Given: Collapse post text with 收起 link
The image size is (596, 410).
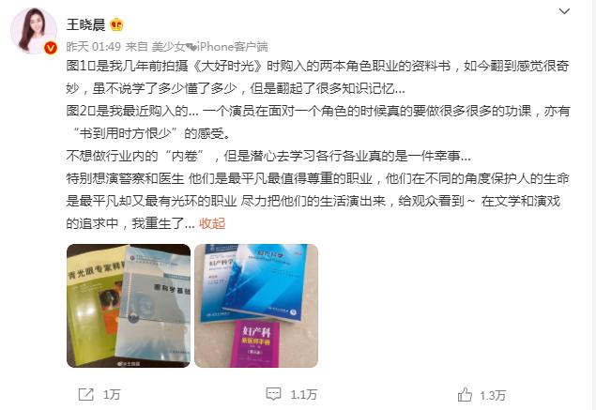Looking at the screenshot, I should (x=212, y=223).
